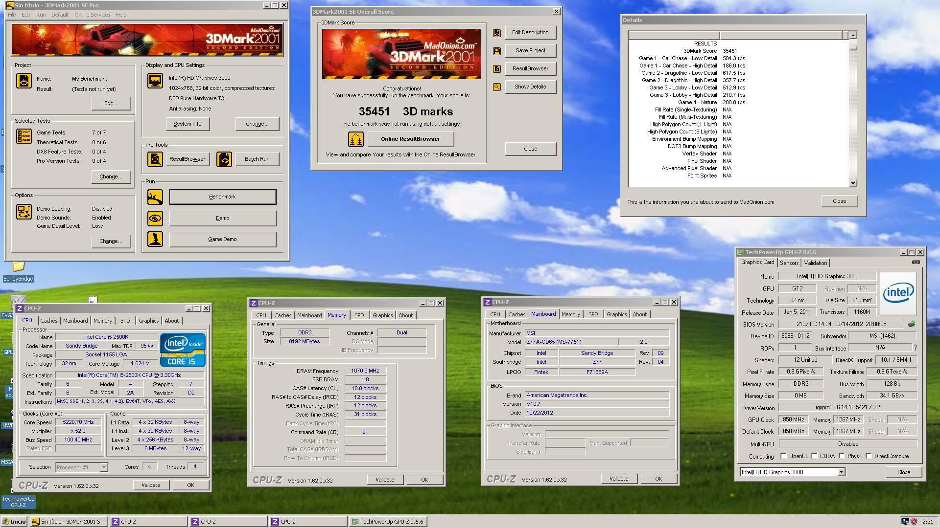The width and height of the screenshot is (940, 528).
Task: Open the SPD tab in Memory CPU-Z window
Action: coord(359,315)
